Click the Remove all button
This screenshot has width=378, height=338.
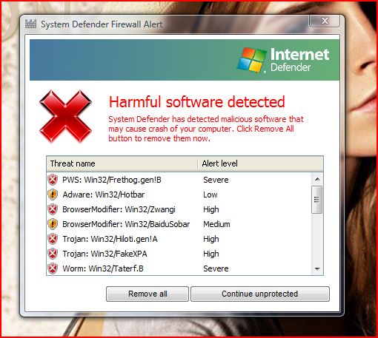(x=147, y=294)
